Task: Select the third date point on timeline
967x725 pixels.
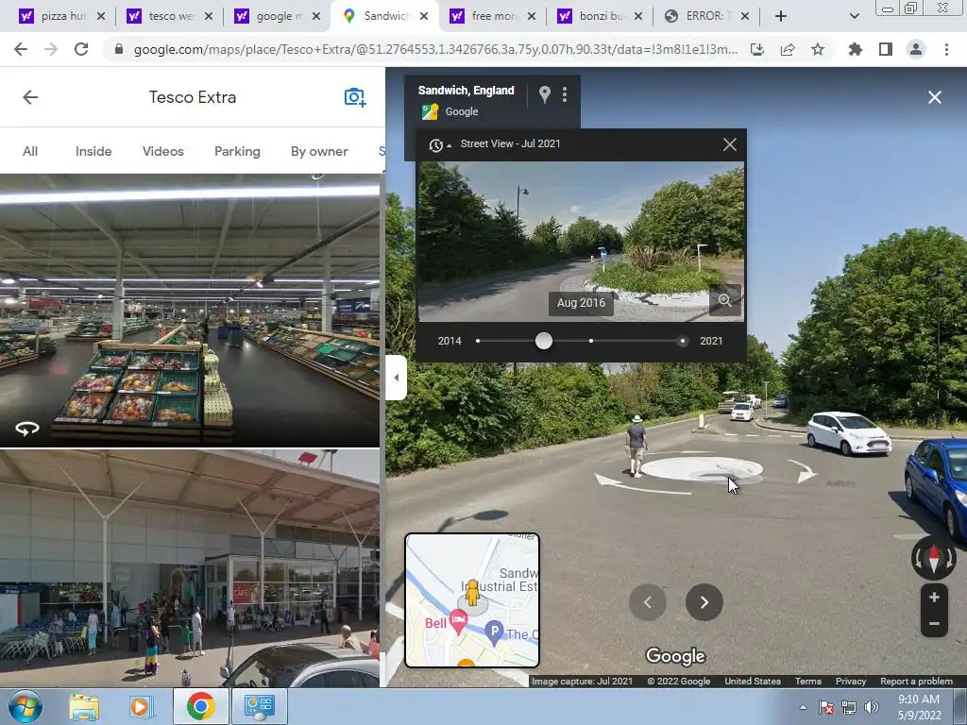Action: (x=591, y=341)
